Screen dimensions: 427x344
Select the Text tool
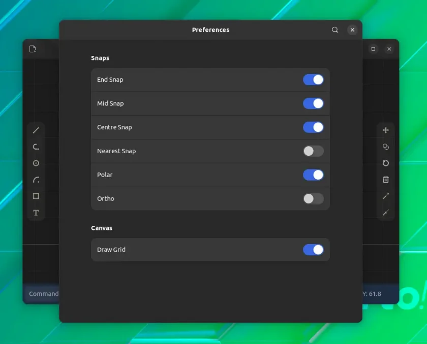36,213
